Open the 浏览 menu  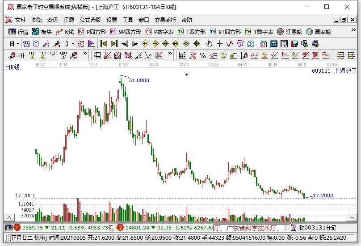tap(37, 20)
